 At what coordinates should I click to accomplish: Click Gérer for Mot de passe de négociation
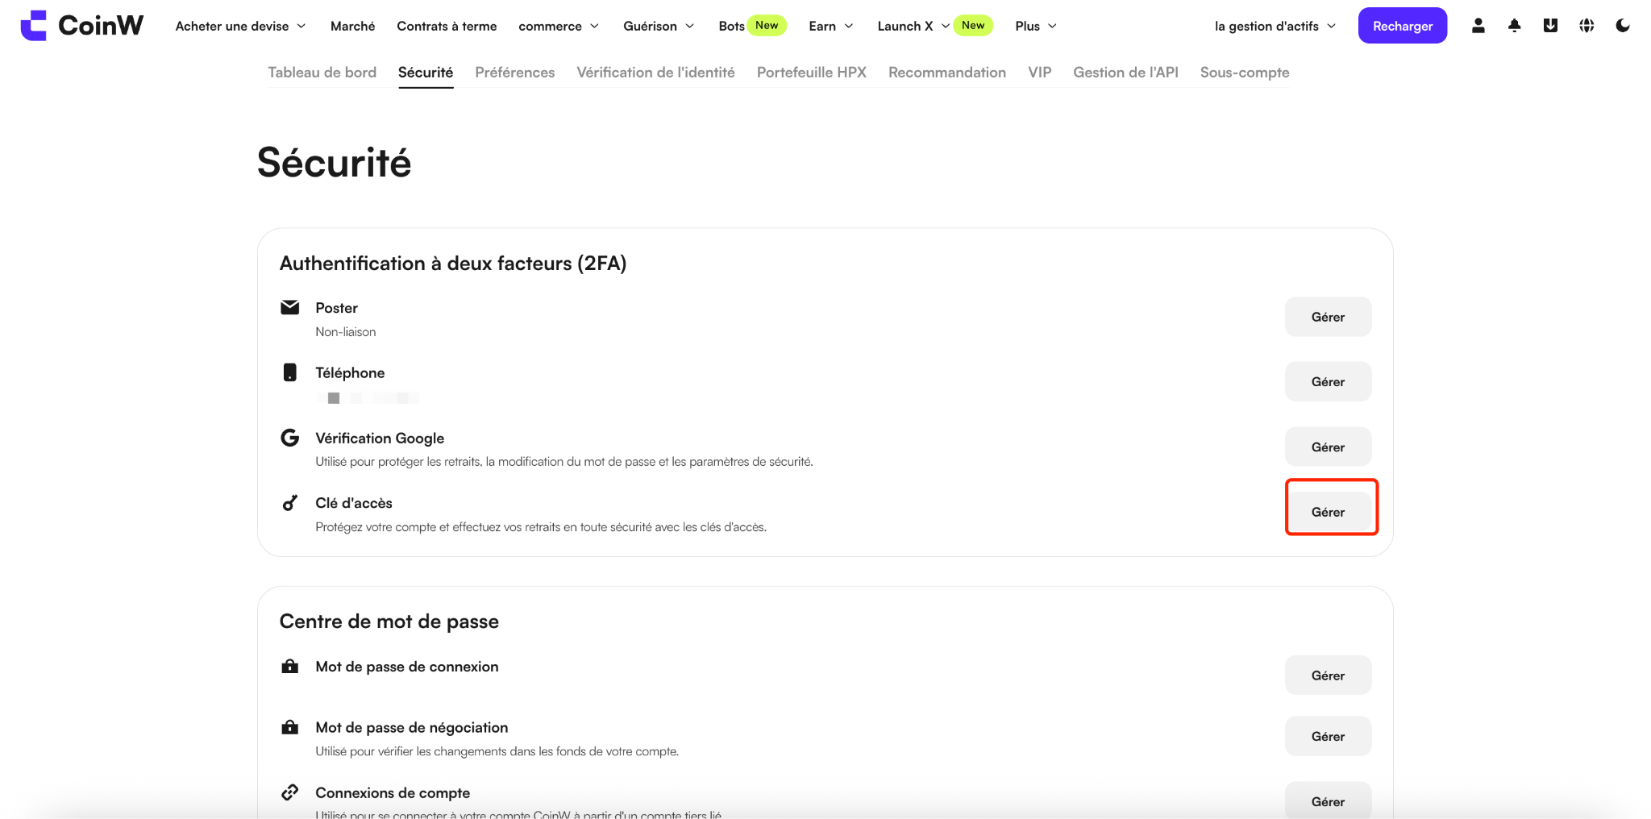point(1328,736)
